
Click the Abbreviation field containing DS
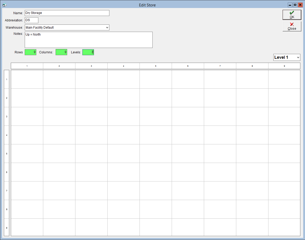point(31,20)
